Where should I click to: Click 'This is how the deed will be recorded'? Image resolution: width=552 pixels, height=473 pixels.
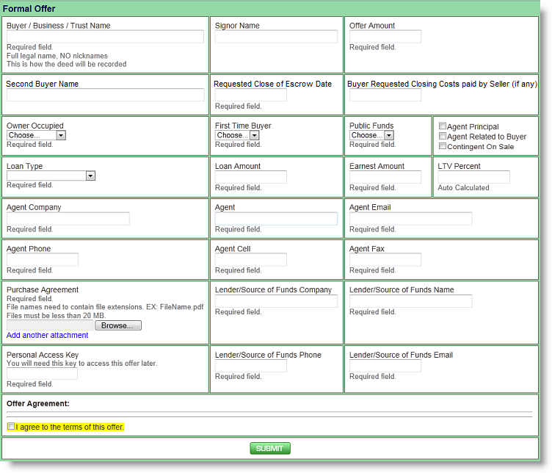click(67, 64)
